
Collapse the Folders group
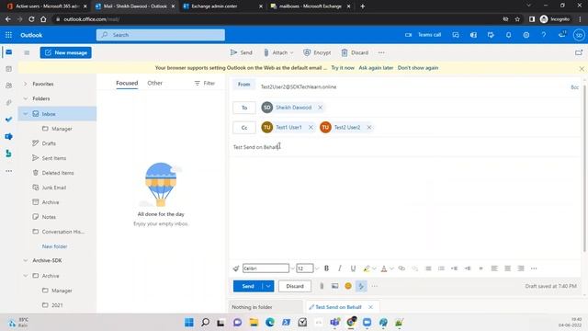coord(26,98)
